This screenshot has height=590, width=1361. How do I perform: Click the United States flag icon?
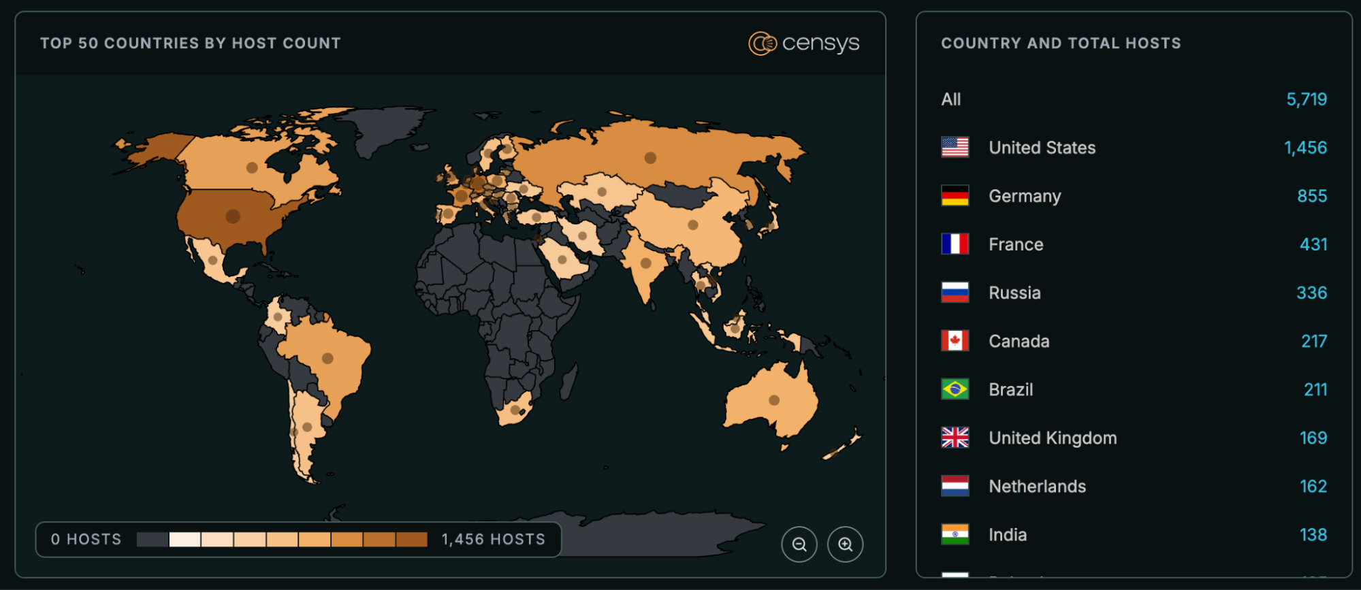[955, 148]
